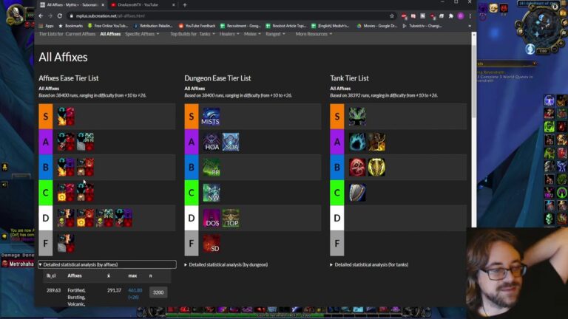The height and width of the screenshot is (319, 568).
Task: Click the player portrait in WoW window
Action: 16,14
